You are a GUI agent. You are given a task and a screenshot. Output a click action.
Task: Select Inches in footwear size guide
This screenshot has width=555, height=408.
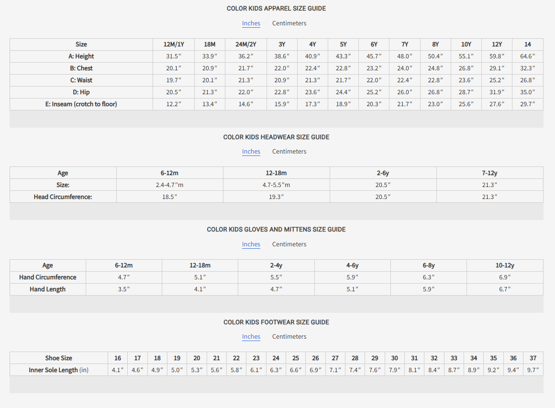[251, 337]
